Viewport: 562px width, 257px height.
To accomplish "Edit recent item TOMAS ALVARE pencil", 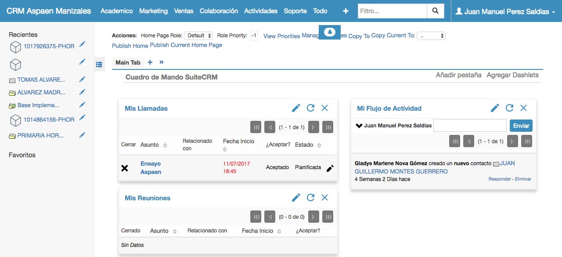I will 82,80.
